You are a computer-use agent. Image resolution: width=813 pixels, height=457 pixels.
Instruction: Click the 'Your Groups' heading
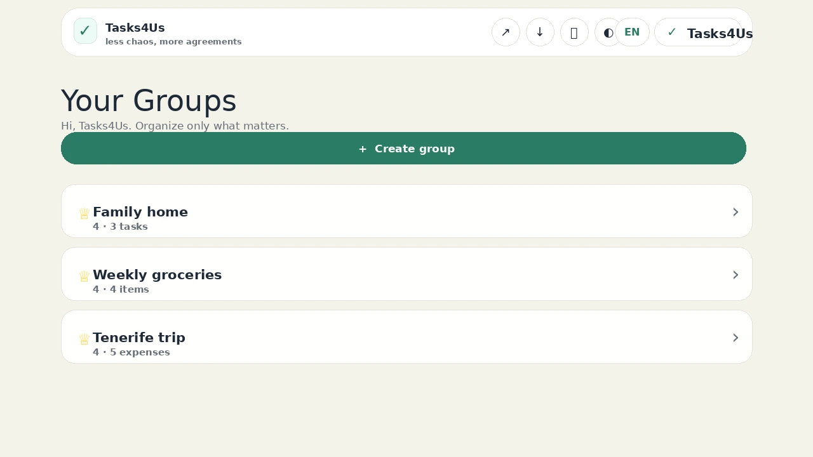(x=149, y=101)
